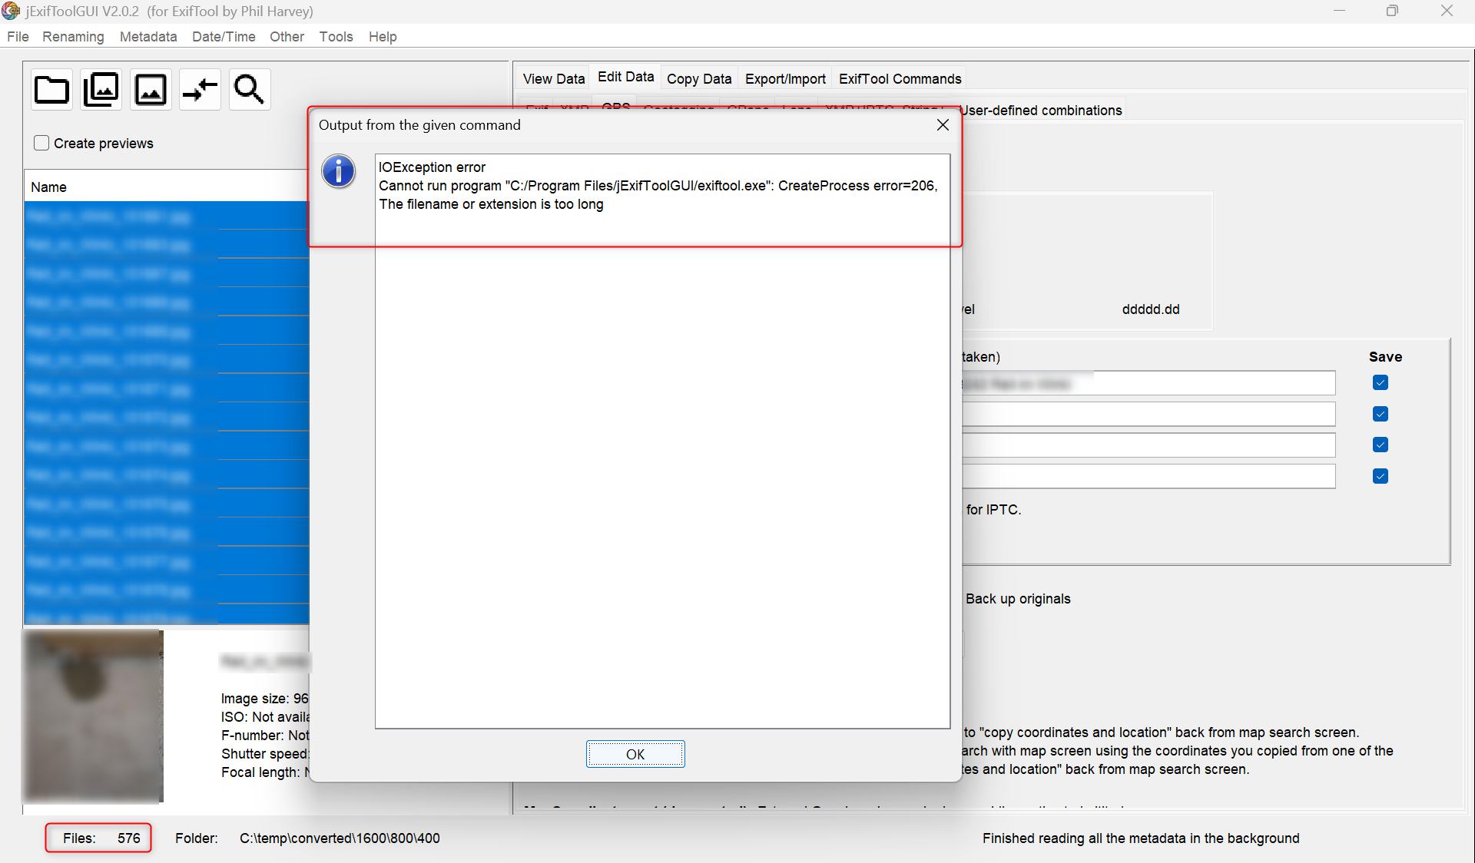Click the stacked images toolbar icon
The width and height of the screenshot is (1475, 863).
pos(101,89)
